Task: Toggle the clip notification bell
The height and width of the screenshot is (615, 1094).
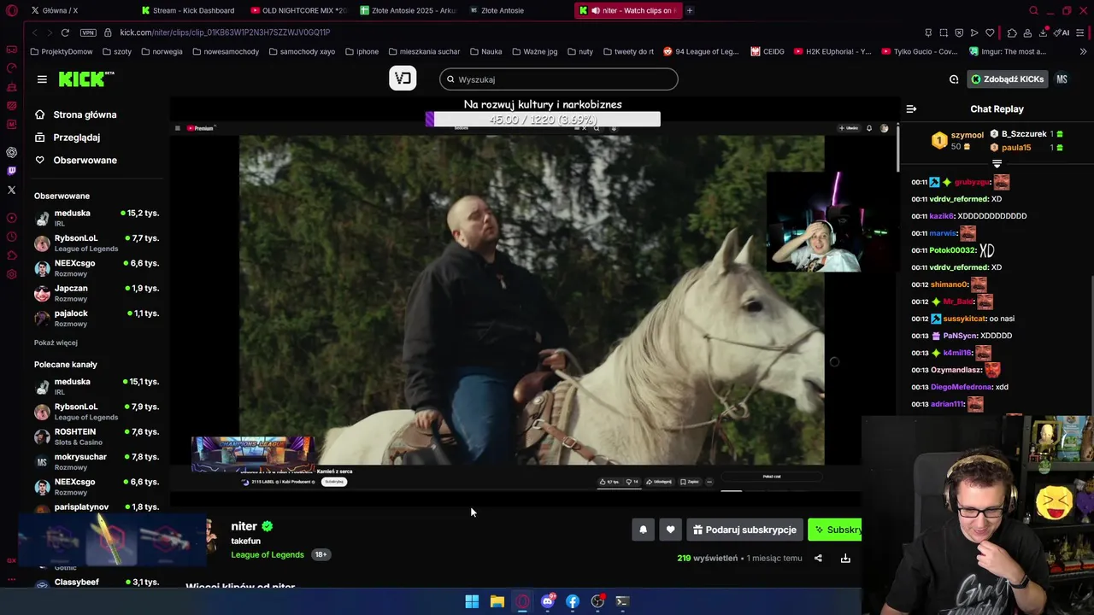Action: click(x=643, y=530)
